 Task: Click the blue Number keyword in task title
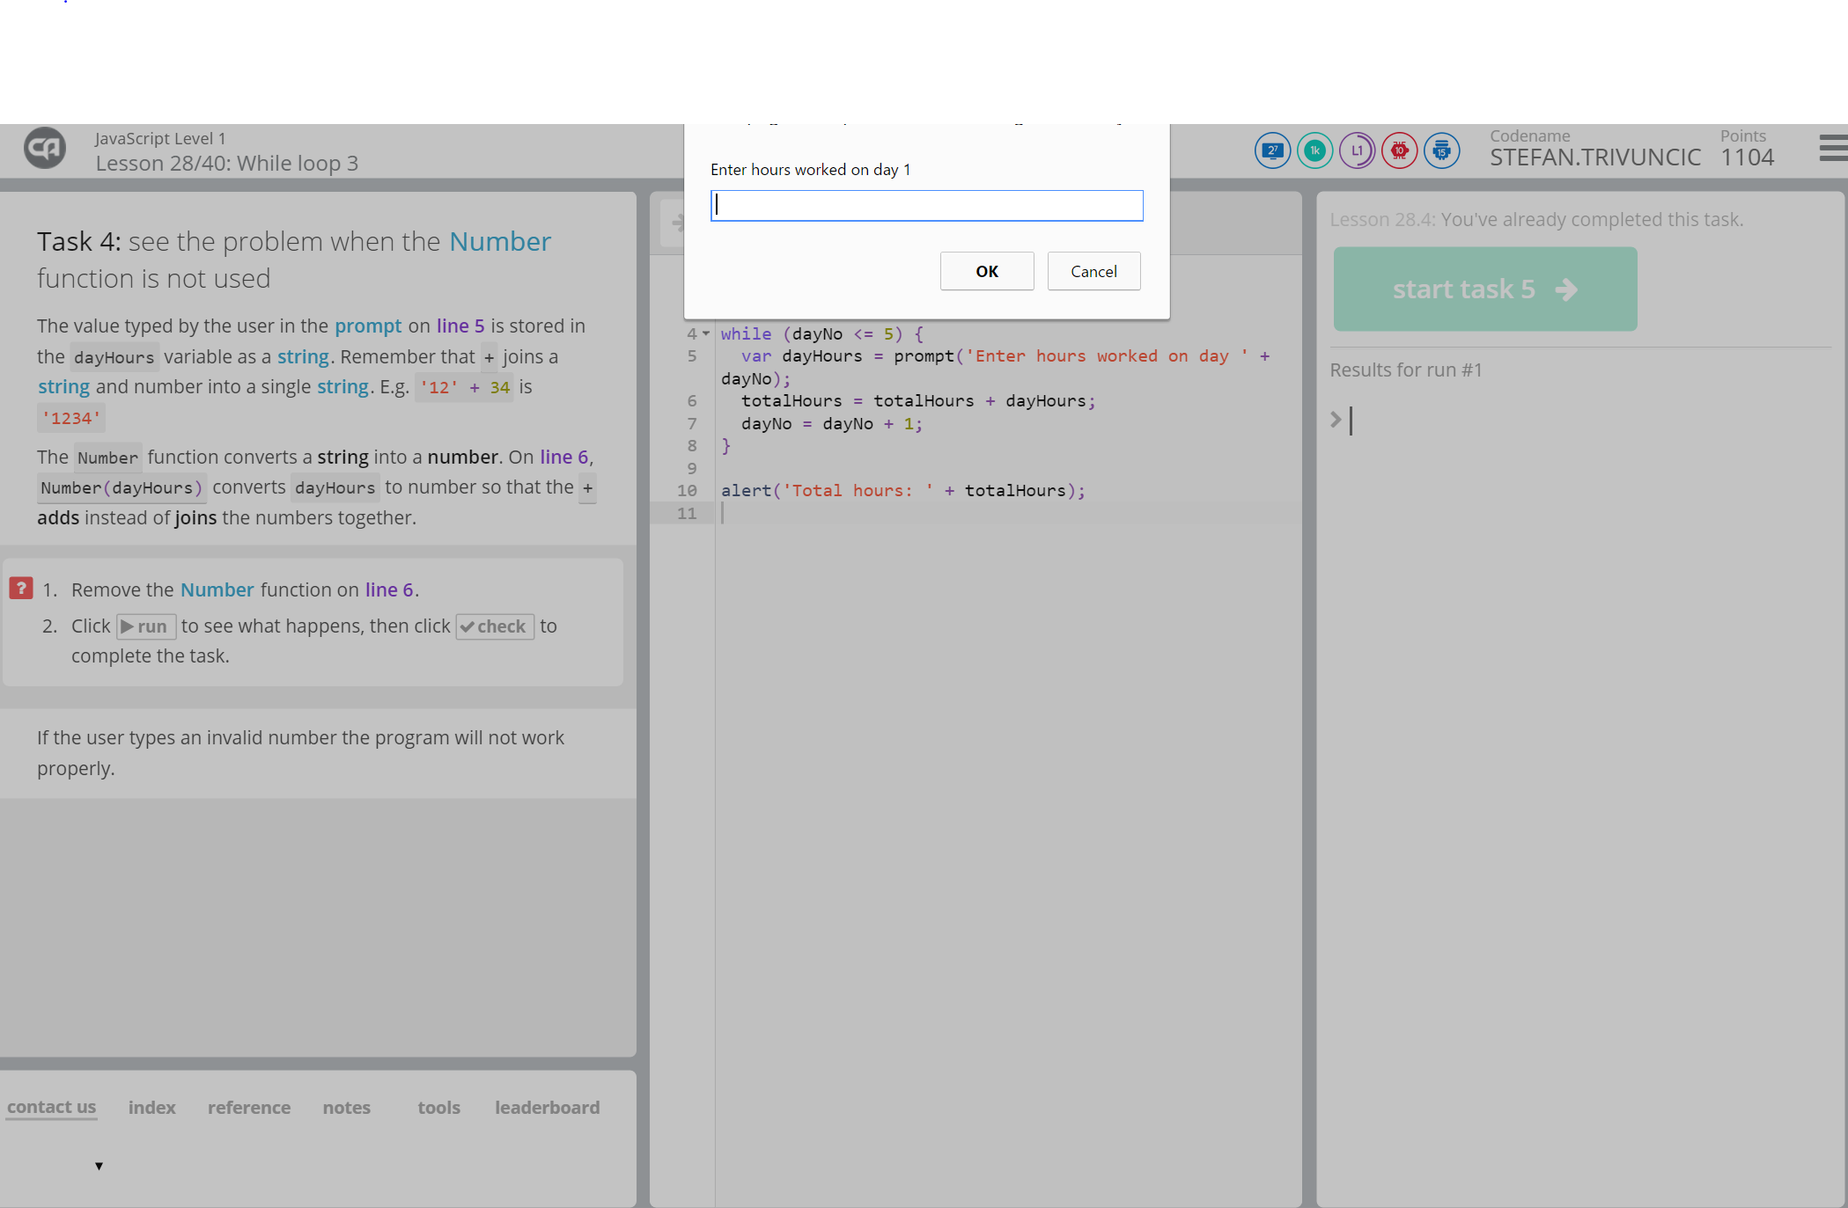pyautogui.click(x=499, y=241)
